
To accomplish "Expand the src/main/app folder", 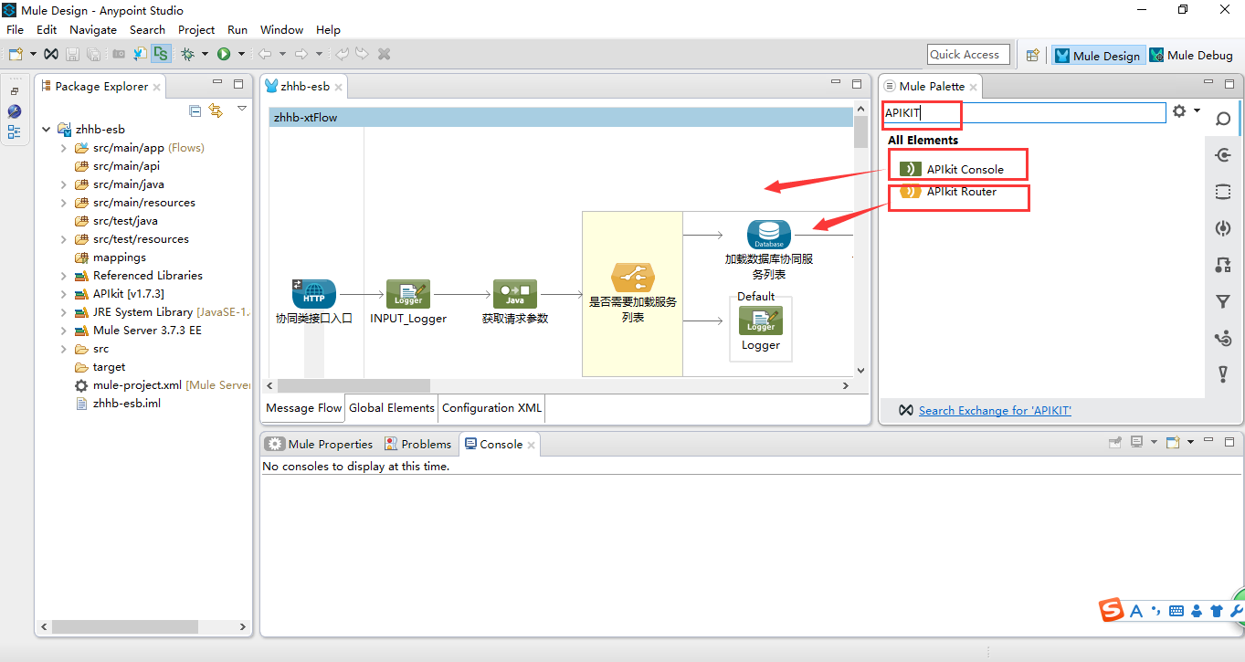I will click(63, 148).
